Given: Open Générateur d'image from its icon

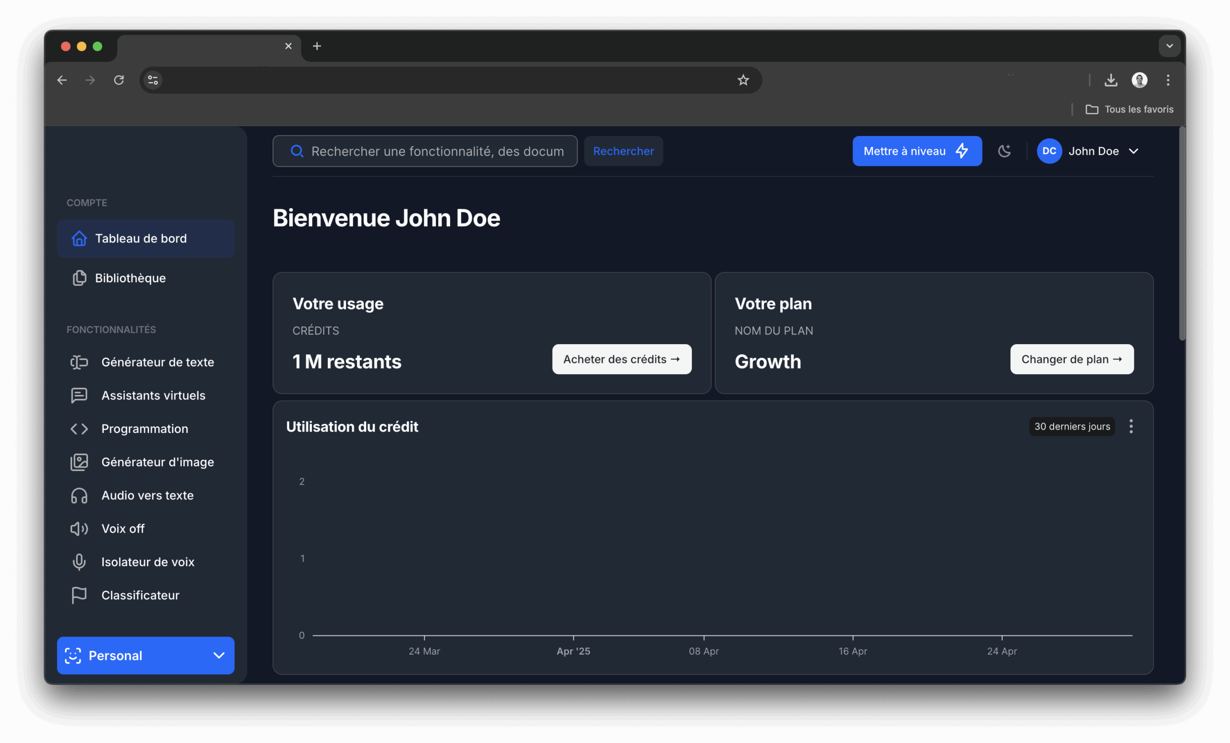Looking at the screenshot, I should (x=79, y=462).
